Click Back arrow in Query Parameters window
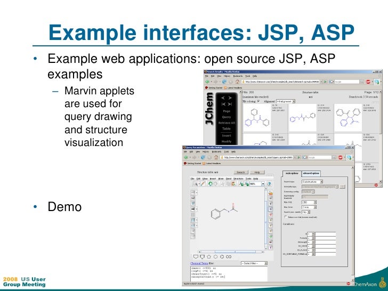Screen dimensions: 388x291 [186, 157]
